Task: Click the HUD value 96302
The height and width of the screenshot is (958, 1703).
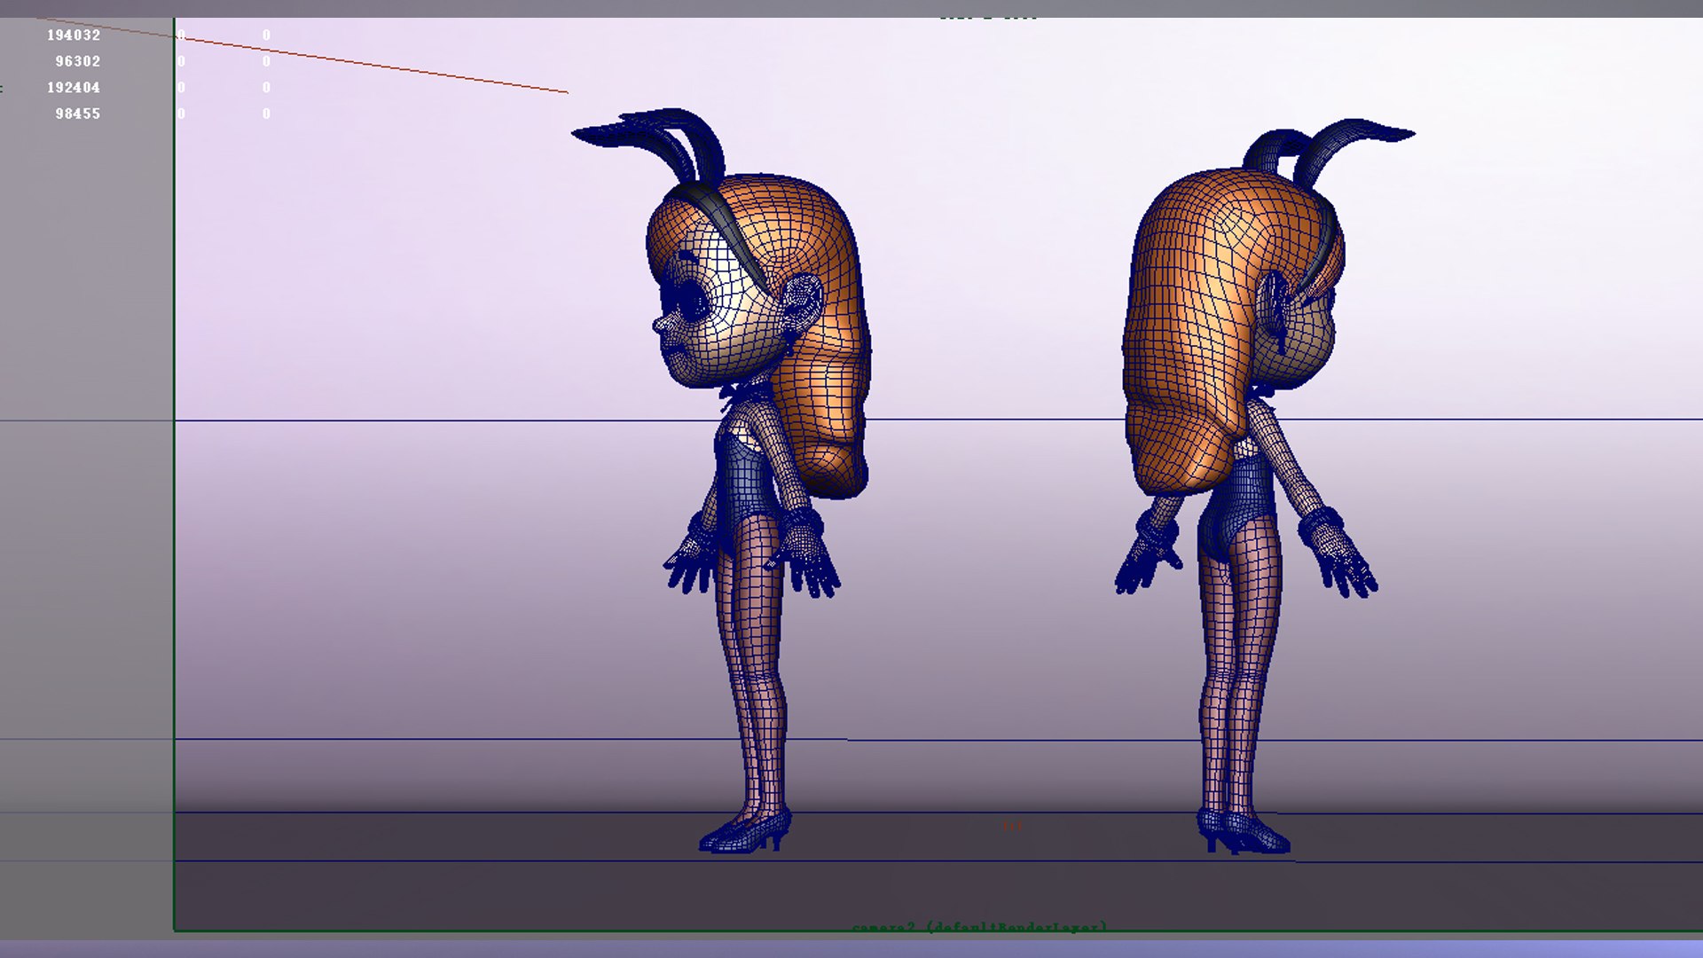Action: point(78,61)
